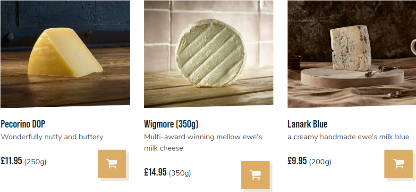The height and width of the screenshot is (192, 416).
Task: View the Lanark Blue cheese photo
Action: tap(352, 54)
